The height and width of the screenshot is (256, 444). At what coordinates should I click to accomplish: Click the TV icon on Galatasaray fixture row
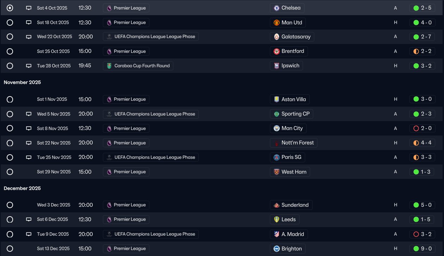(x=29, y=37)
